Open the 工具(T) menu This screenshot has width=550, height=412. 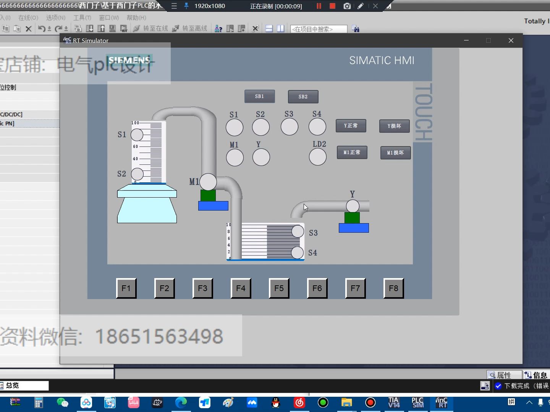(x=82, y=18)
